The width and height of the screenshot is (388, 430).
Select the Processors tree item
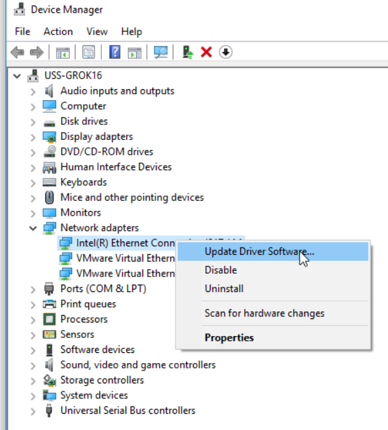coord(84,319)
